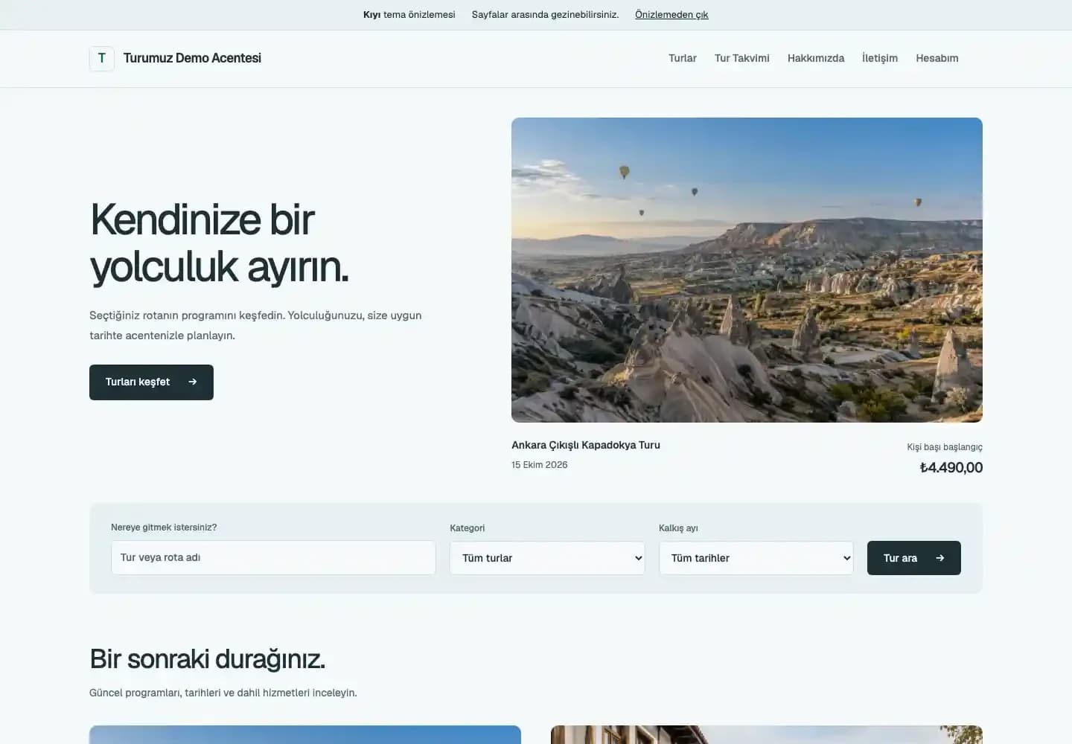Open the İletişim menu link

click(880, 58)
